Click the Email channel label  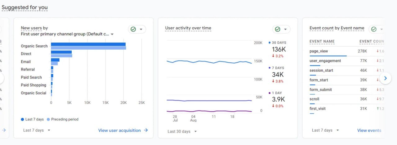click(26, 61)
